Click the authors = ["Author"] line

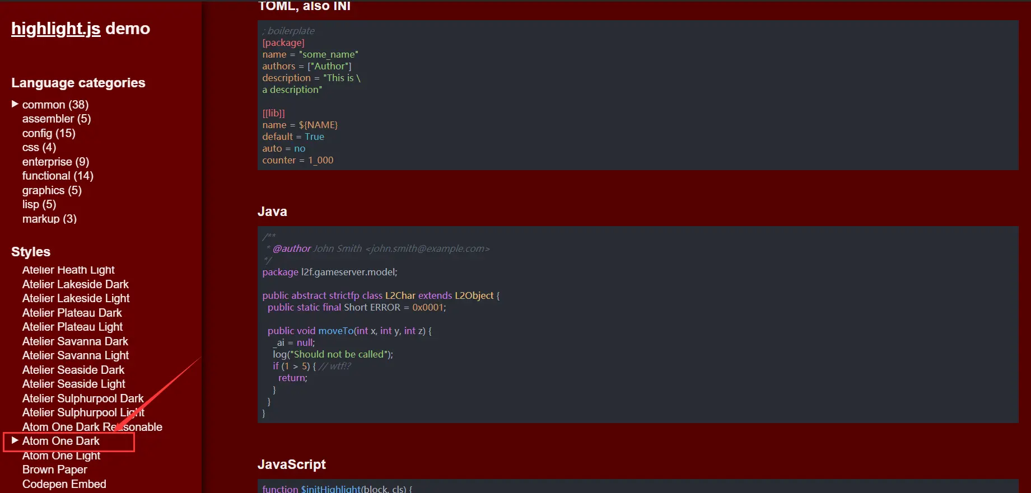307,66
